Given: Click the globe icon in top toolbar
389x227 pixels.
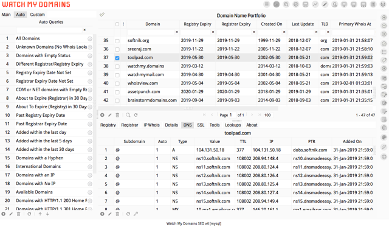Looking at the screenshot, I should (x=296, y=4).
